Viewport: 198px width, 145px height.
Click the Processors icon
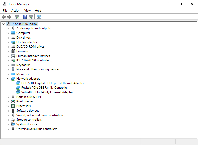click(13, 106)
